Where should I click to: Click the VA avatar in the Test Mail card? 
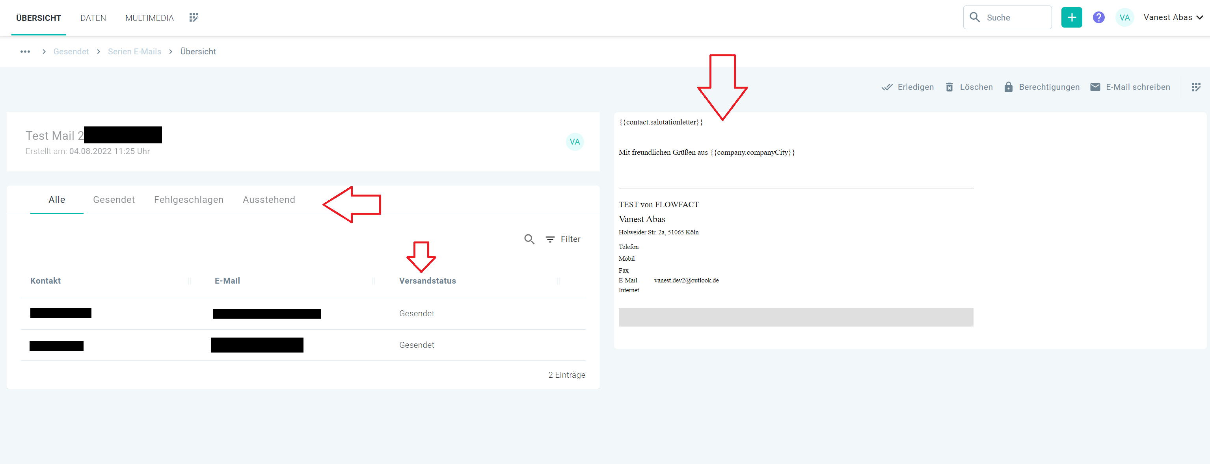click(575, 142)
